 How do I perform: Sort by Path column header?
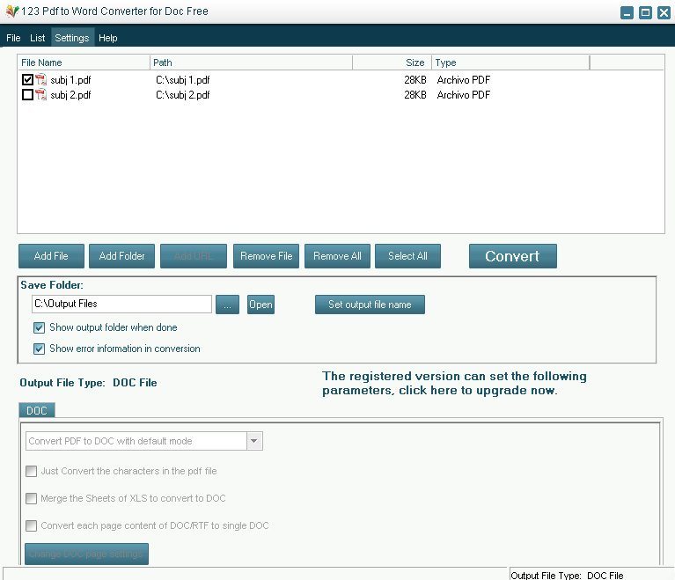pyautogui.click(x=251, y=62)
